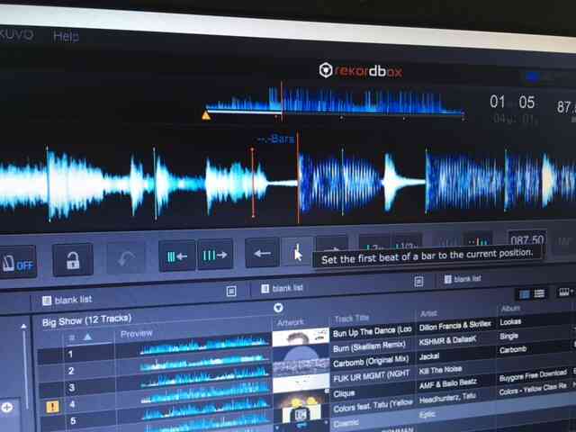This screenshot has width=576, height=432.
Task: Toggle the OFF quantize button
Action: 17,262
